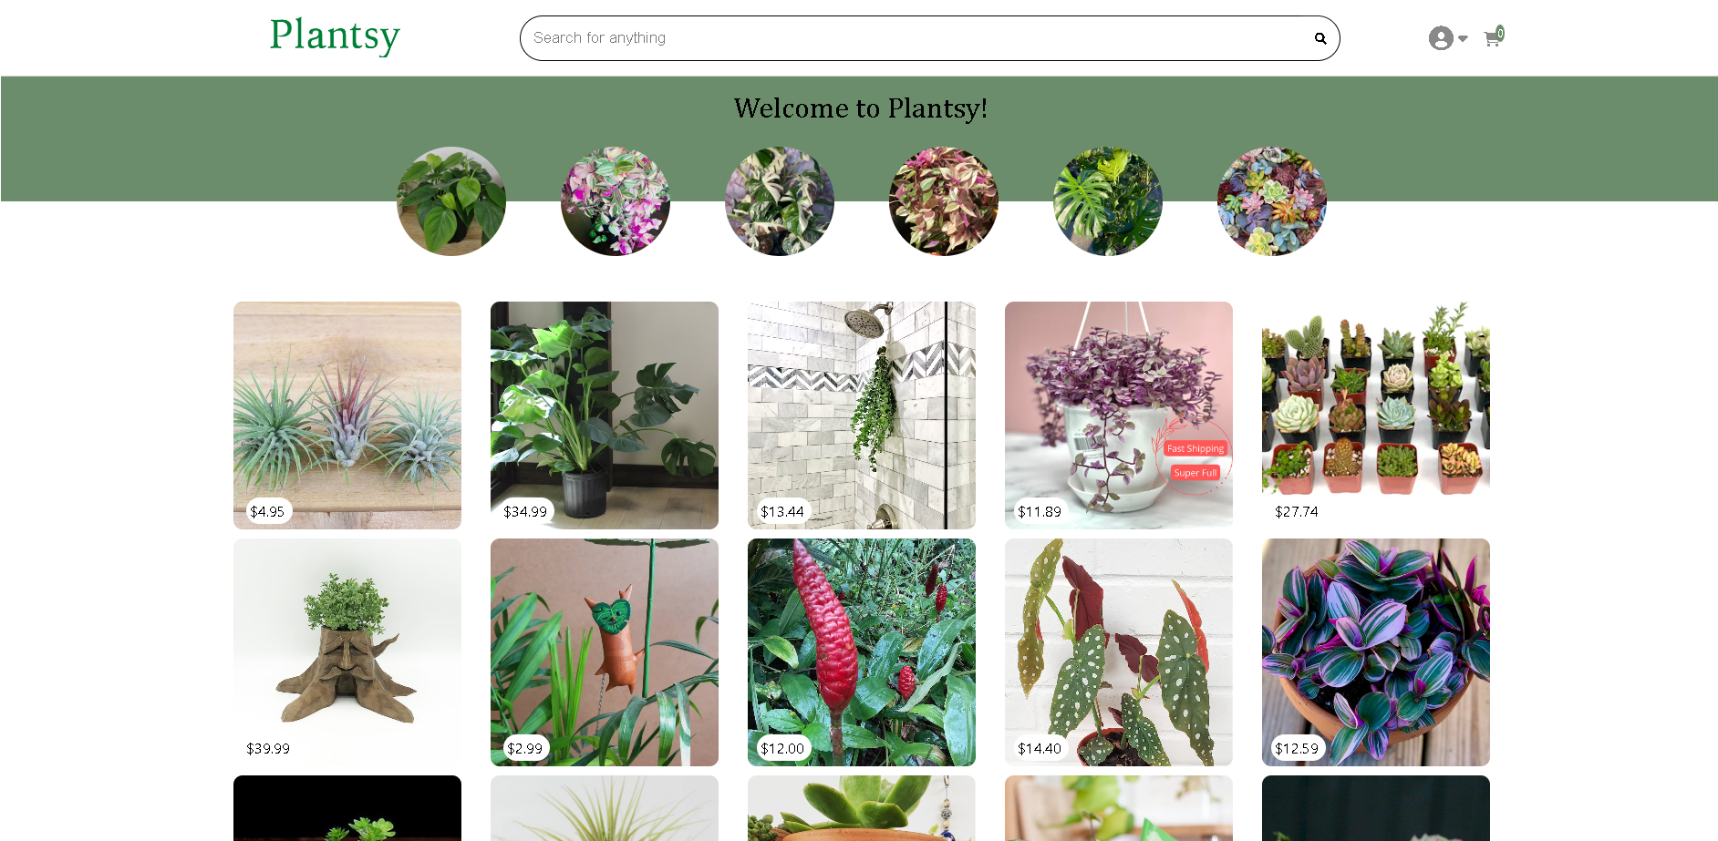The height and width of the screenshot is (841, 1718).
Task: Open the $4.95 air plants listing
Action: point(347,415)
